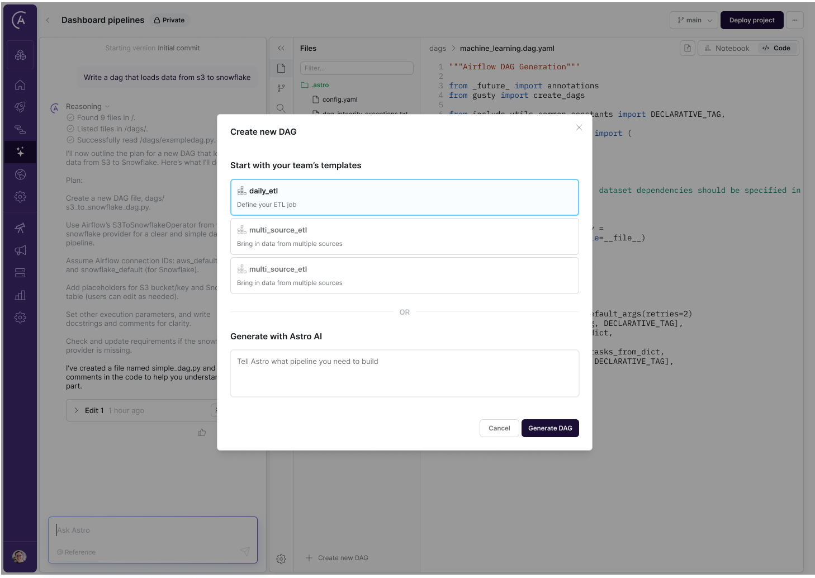The height and width of the screenshot is (578, 815).
Task: Switch to the Code view
Action: tap(776, 48)
